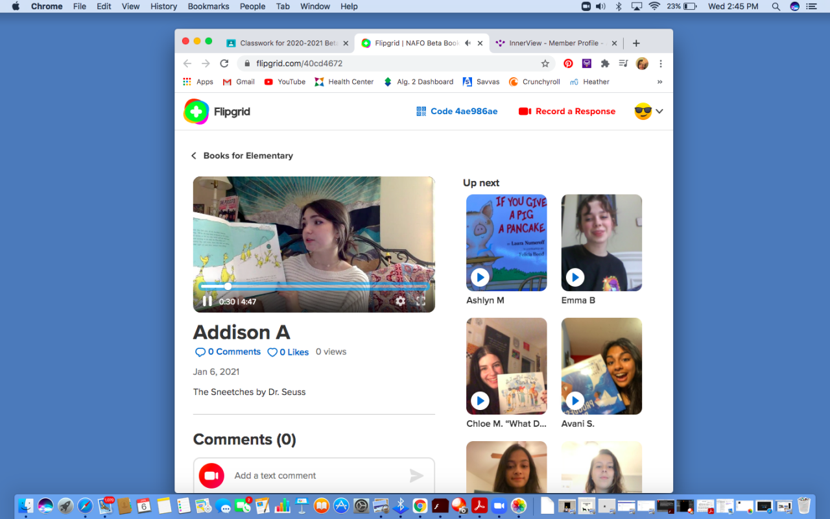Seek along the video progress bar
Viewport: 830px width, 519px height.
[314, 286]
